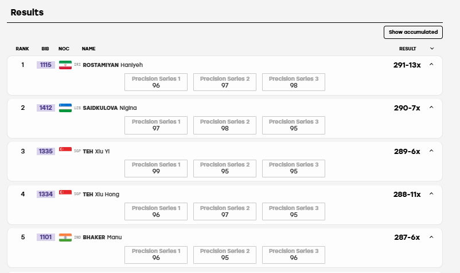Collapse BHAKER Manu's series details
This screenshot has height=273, width=460.
(x=431, y=237)
